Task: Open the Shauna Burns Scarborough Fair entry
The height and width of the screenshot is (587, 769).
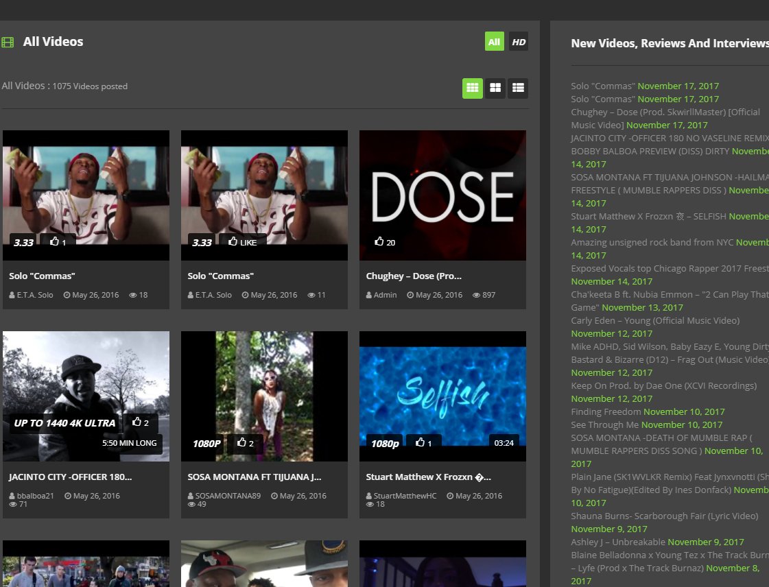Action: tap(663, 516)
